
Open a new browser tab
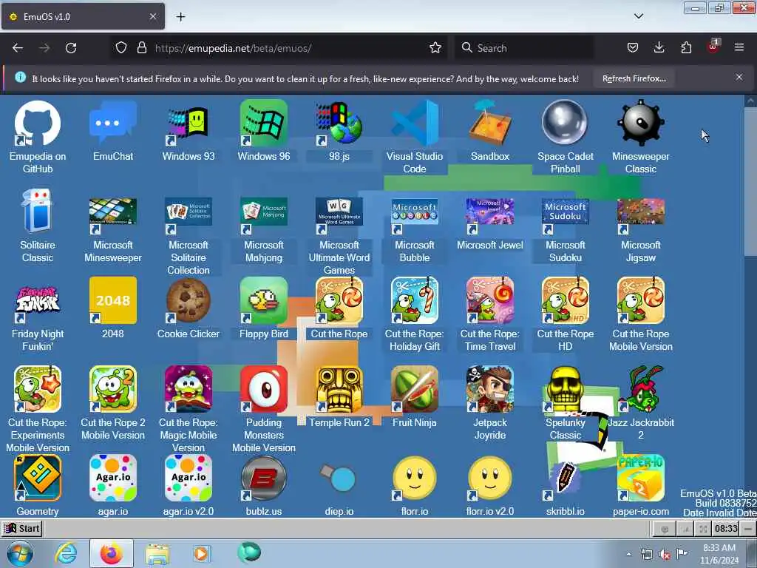pos(180,17)
